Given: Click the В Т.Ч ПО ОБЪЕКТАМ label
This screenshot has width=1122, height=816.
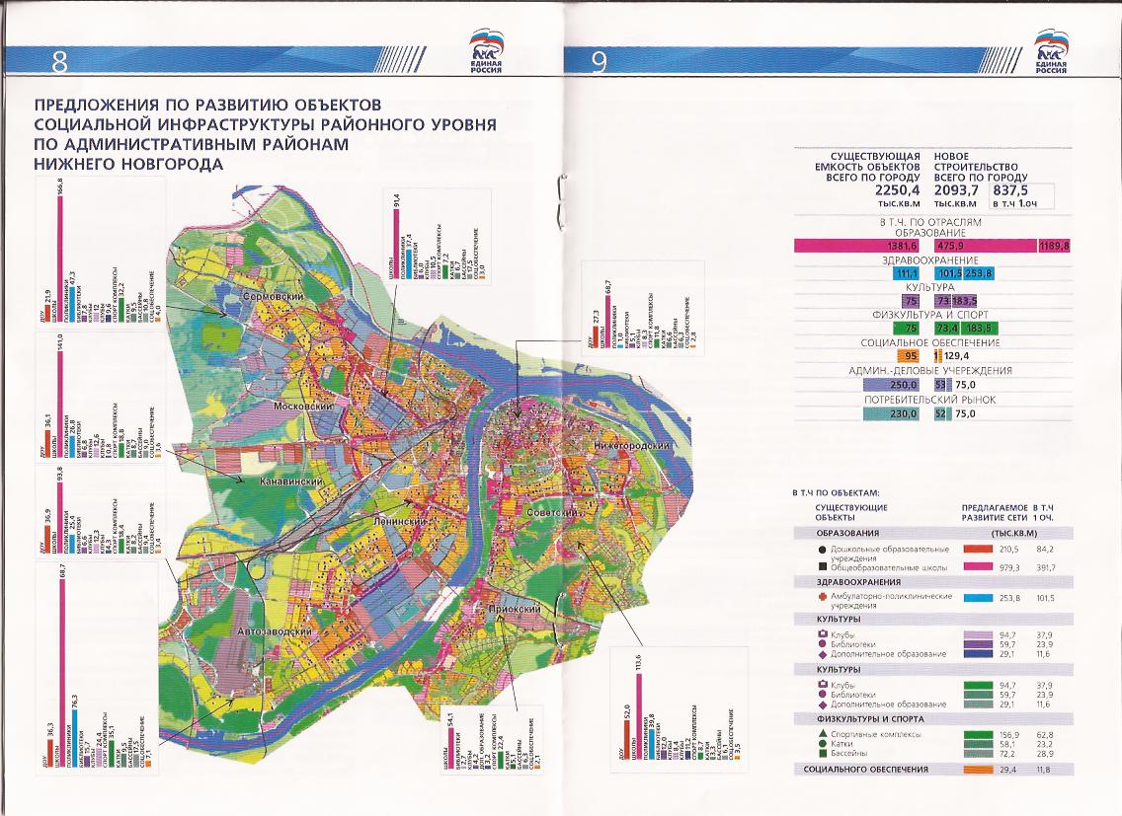Looking at the screenshot, I should (836, 493).
